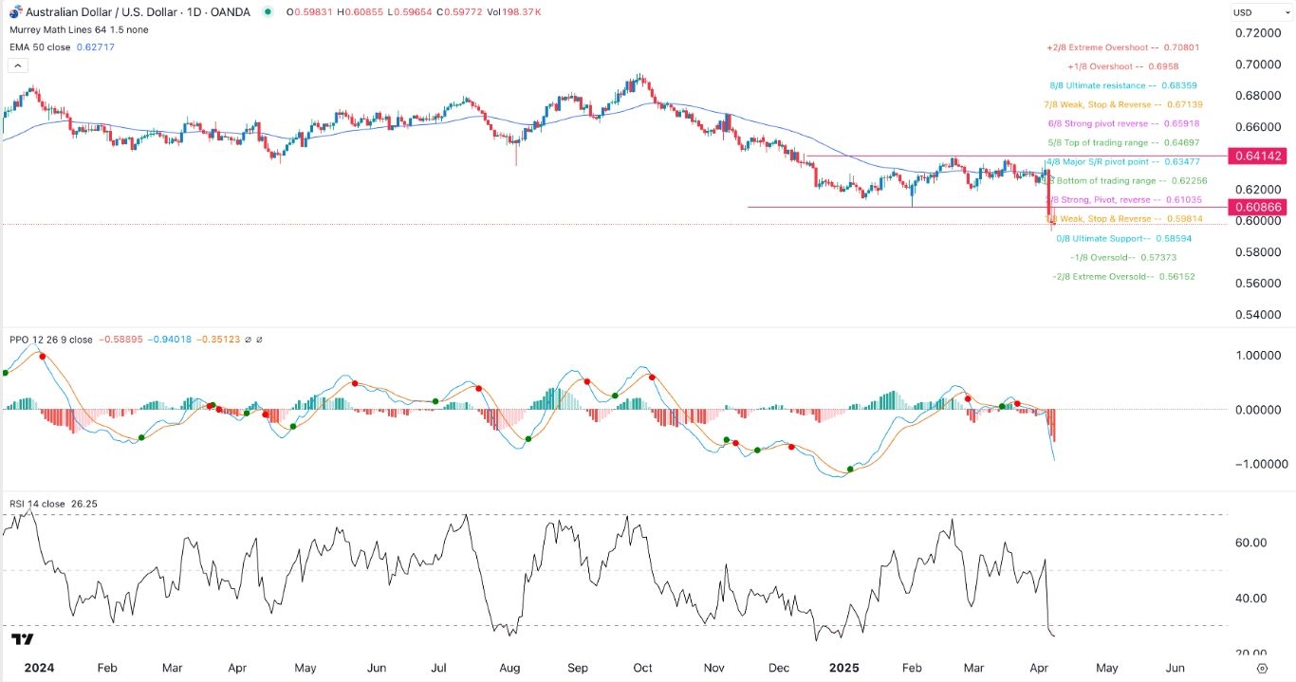
Task: Click the TradingView logo in the RSI pane
Action: click(x=24, y=639)
